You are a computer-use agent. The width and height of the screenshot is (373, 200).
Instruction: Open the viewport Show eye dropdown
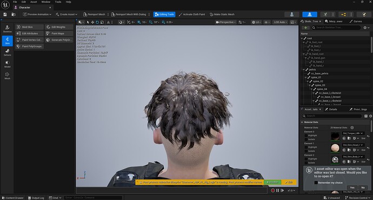point(267,22)
